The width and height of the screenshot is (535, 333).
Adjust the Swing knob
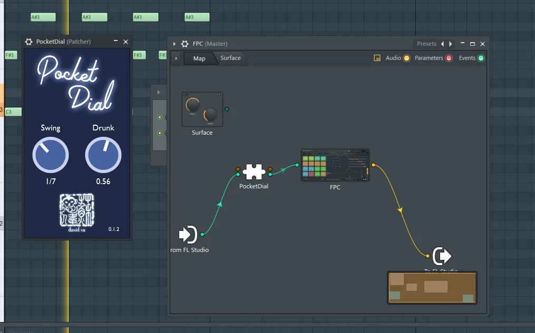pyautogui.click(x=51, y=155)
